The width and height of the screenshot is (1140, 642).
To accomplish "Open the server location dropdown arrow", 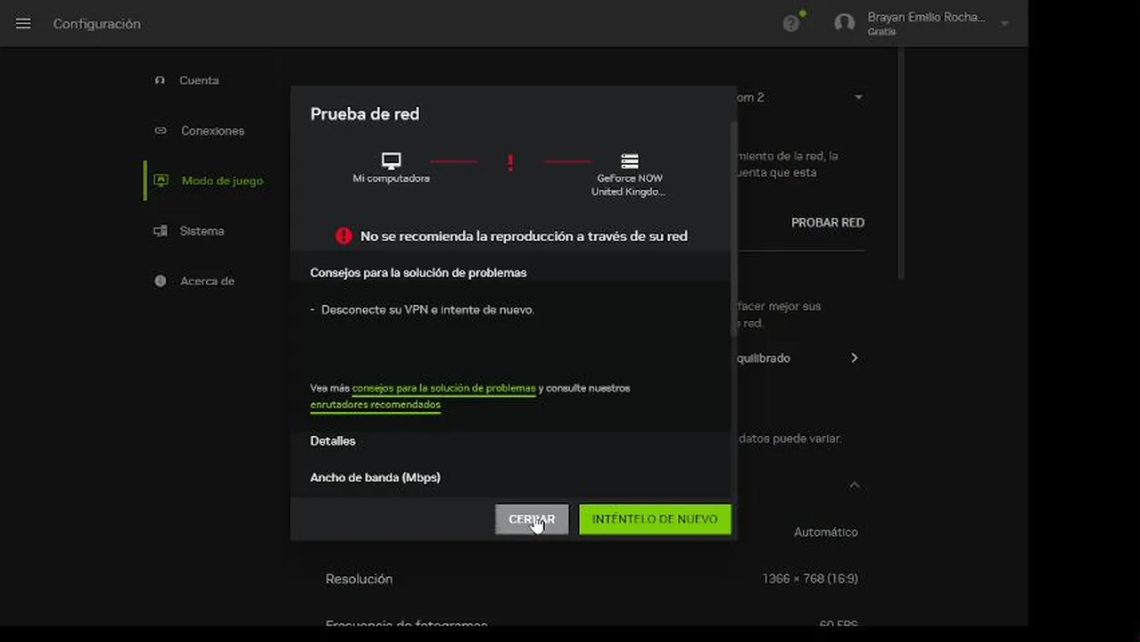I will click(x=858, y=97).
